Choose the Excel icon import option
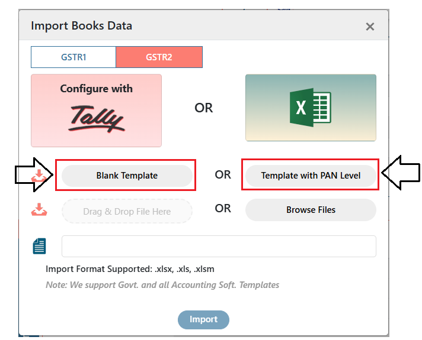 [311, 108]
